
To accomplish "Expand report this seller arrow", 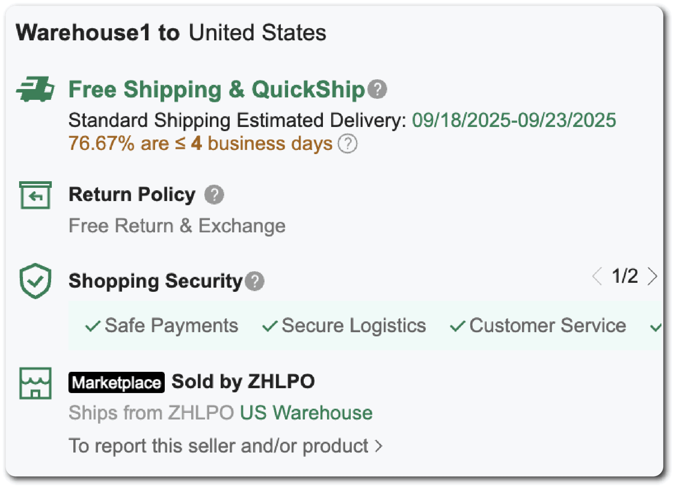I will (x=379, y=446).
